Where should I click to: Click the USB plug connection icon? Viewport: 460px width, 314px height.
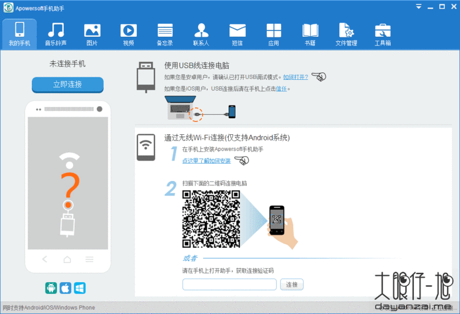[x=146, y=77]
